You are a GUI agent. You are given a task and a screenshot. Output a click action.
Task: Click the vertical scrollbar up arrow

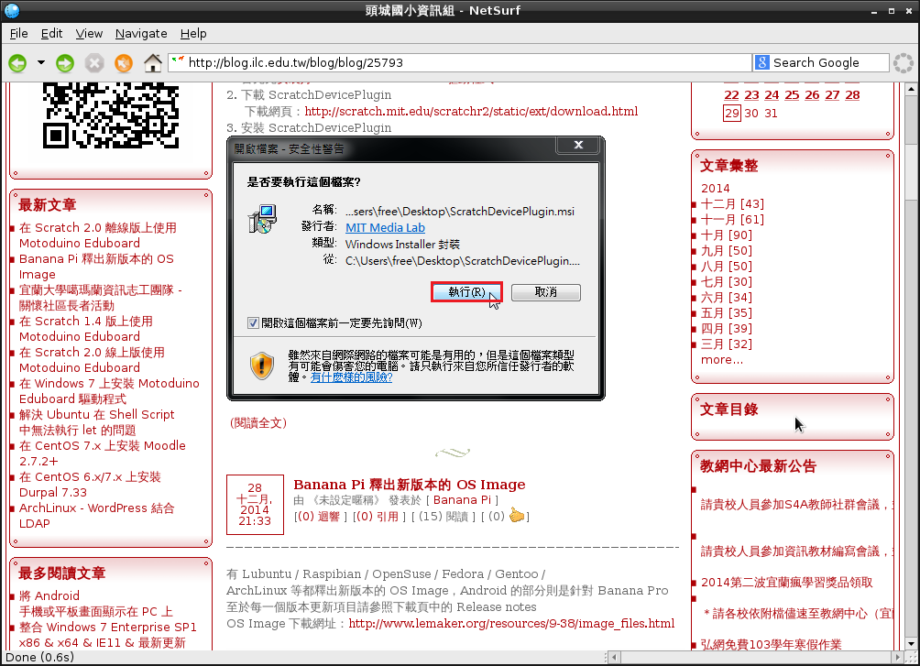(x=911, y=89)
